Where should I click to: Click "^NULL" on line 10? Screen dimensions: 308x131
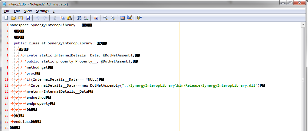[x=91, y=80]
